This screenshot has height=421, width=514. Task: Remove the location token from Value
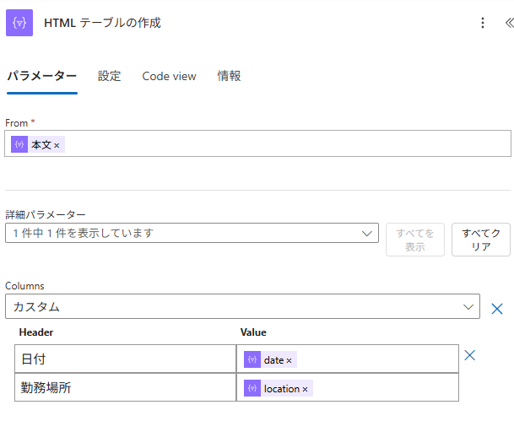click(305, 390)
